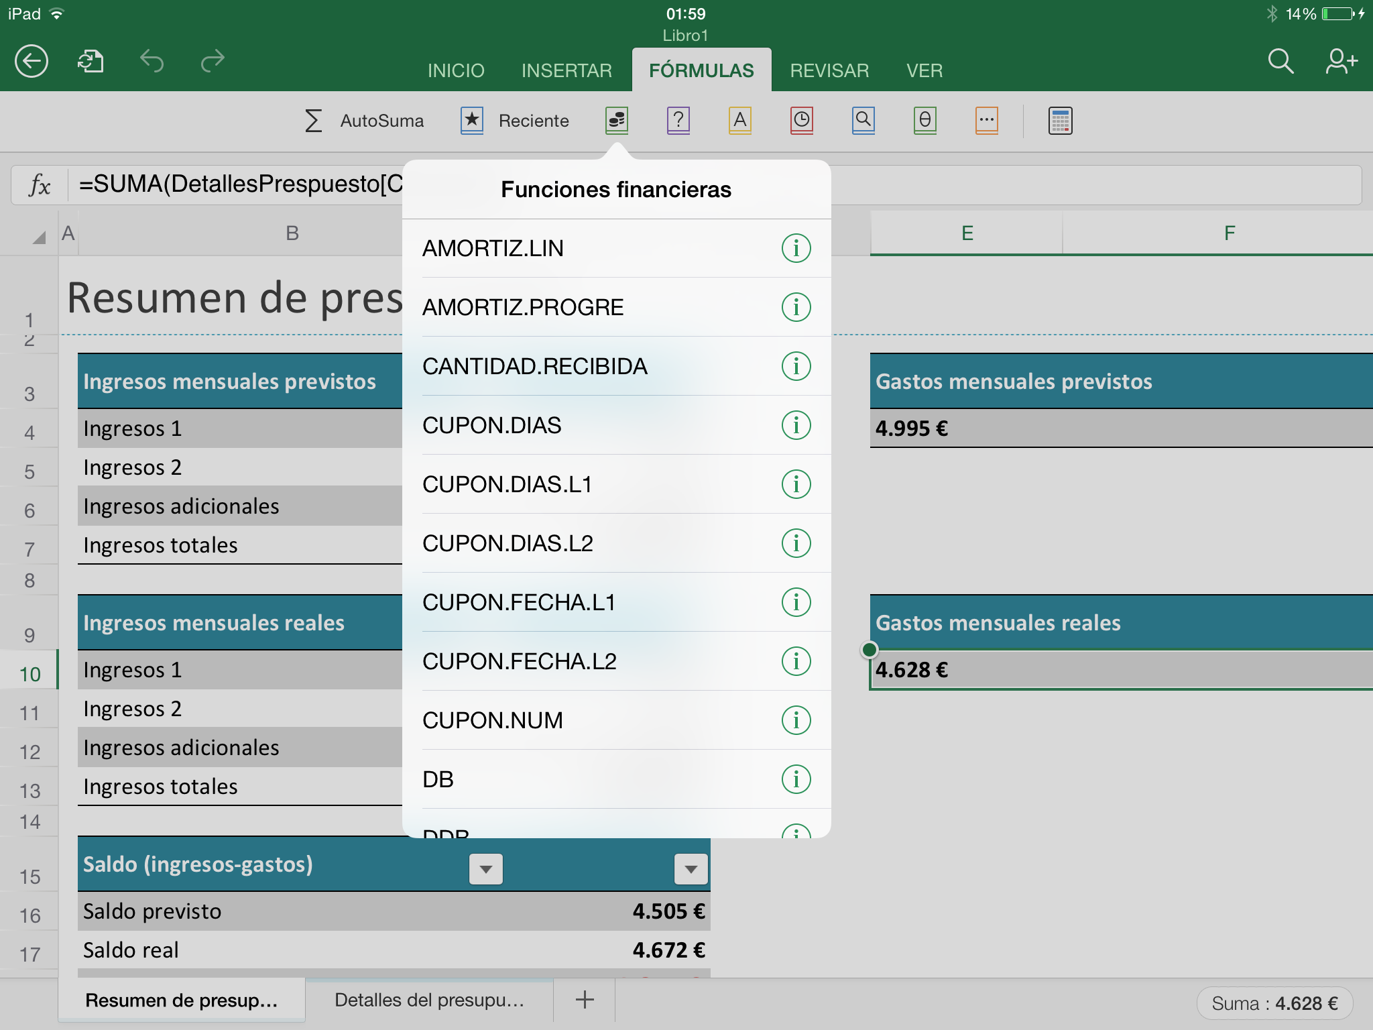Tap the AutoSuma button
This screenshot has height=1030, width=1373.
365,121
